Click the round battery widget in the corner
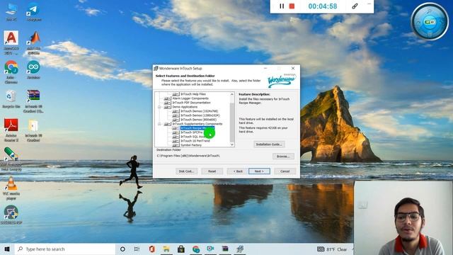 click(x=430, y=22)
